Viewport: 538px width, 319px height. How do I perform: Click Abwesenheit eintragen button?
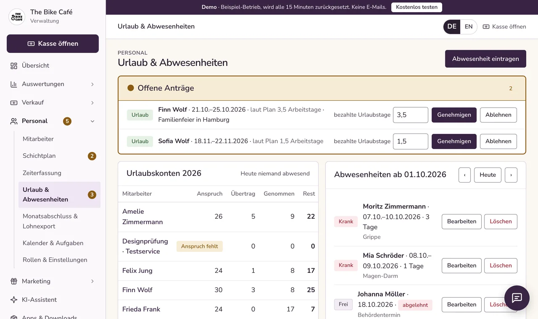(x=485, y=59)
